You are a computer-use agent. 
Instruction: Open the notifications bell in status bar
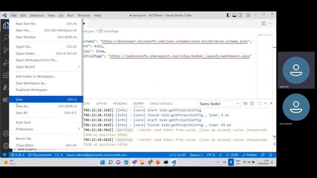[270, 155]
